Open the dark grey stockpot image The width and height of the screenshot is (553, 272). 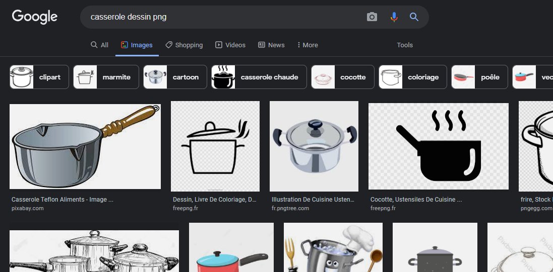(435, 247)
